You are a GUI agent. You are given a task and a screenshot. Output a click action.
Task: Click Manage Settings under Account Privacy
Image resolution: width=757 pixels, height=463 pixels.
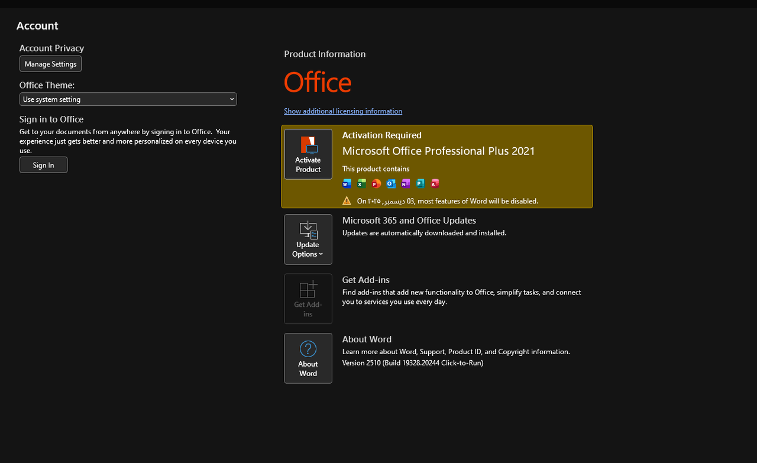51,64
